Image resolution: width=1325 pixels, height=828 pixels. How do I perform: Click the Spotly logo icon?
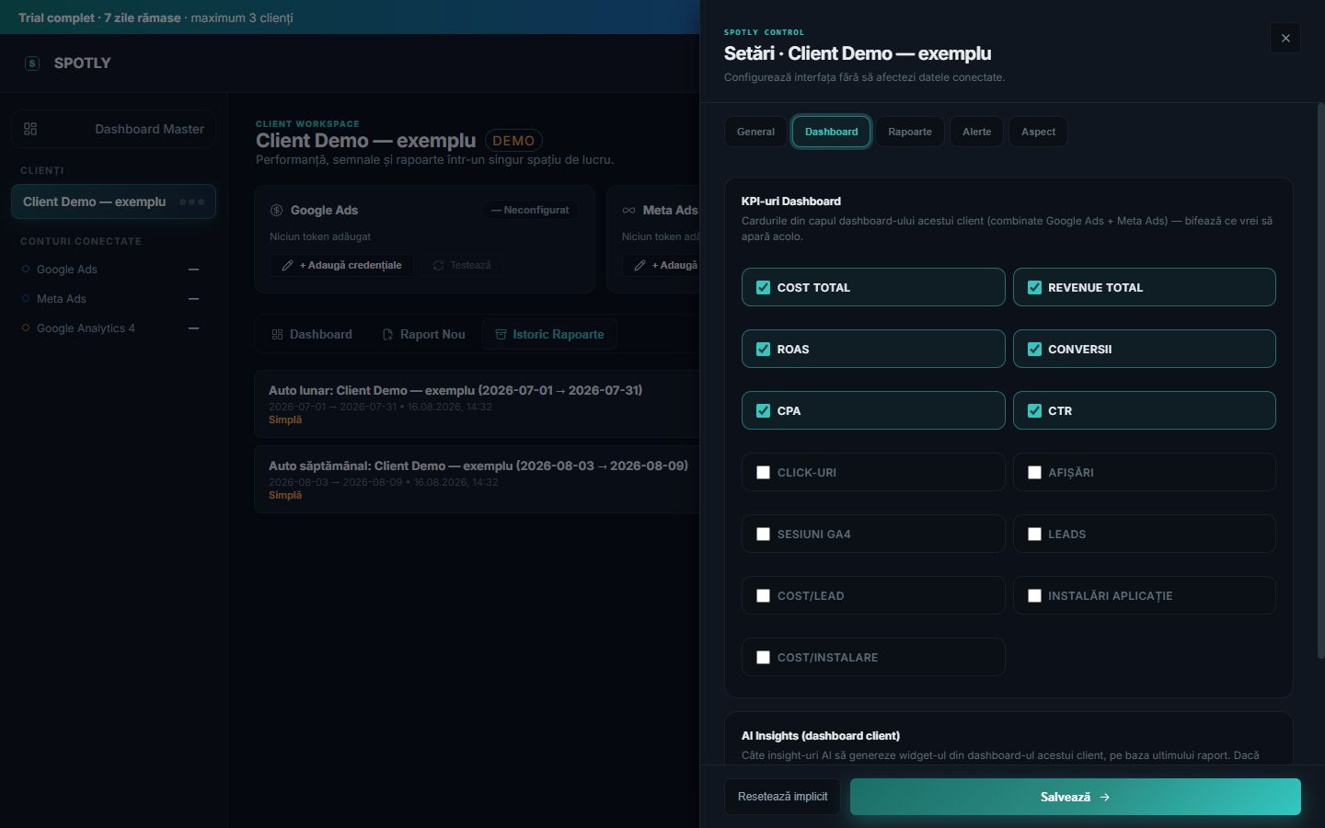32,63
